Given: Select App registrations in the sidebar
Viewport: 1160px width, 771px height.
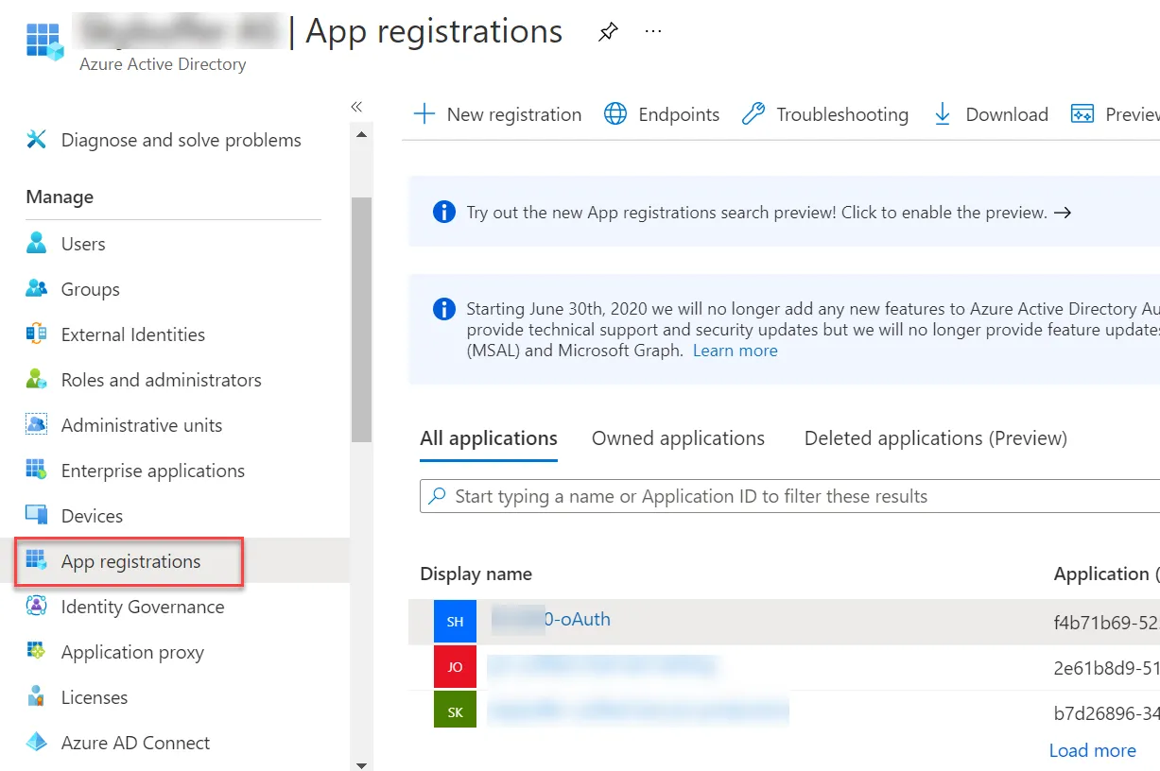Looking at the screenshot, I should click(x=130, y=561).
